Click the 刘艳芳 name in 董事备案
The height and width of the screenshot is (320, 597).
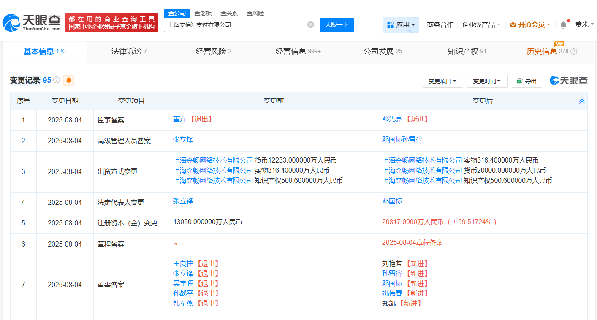click(392, 264)
